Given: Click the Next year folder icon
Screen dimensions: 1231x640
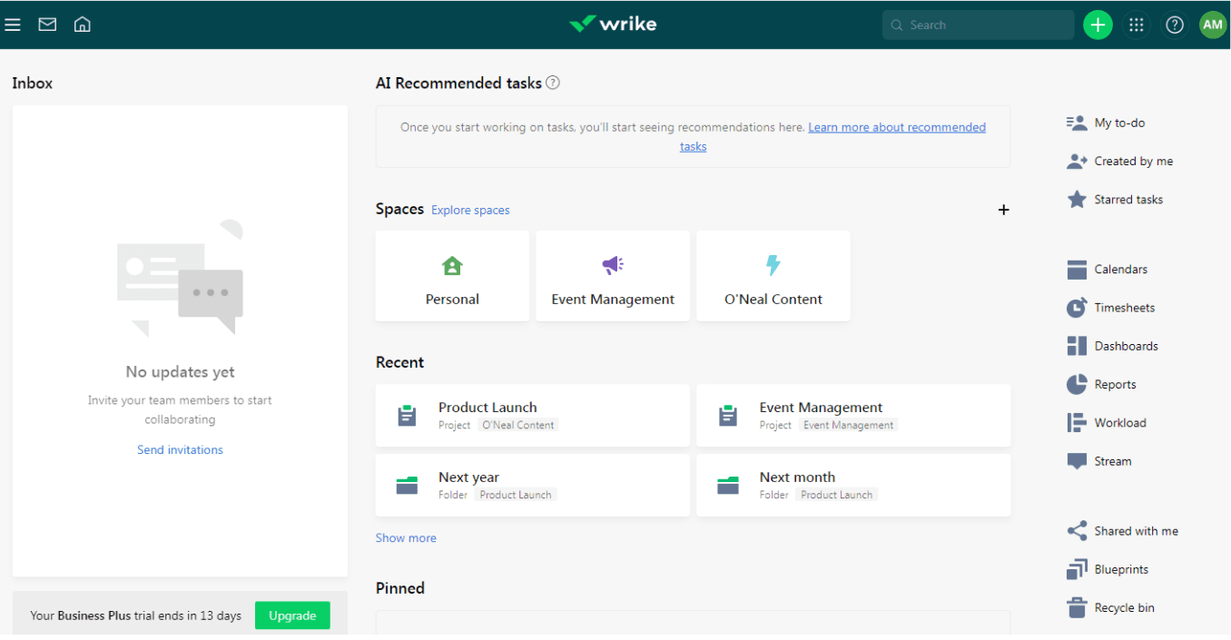Looking at the screenshot, I should tap(407, 486).
